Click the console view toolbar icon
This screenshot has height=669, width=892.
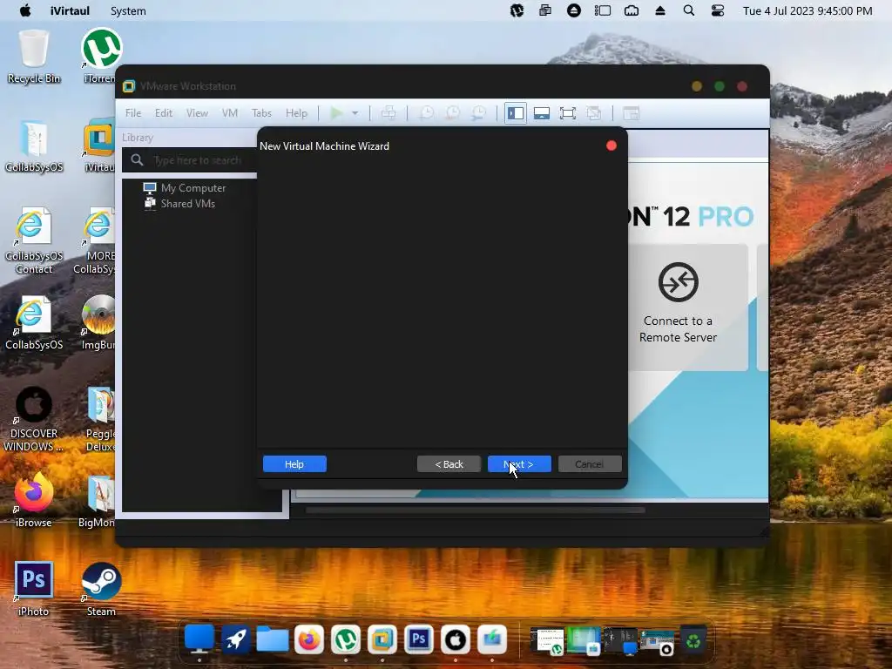pos(631,113)
